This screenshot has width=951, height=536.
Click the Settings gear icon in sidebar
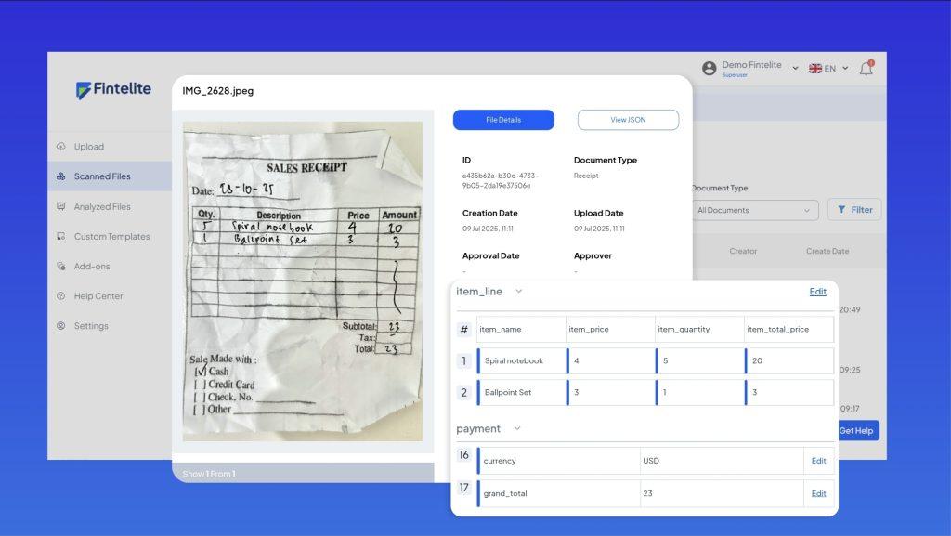click(60, 326)
